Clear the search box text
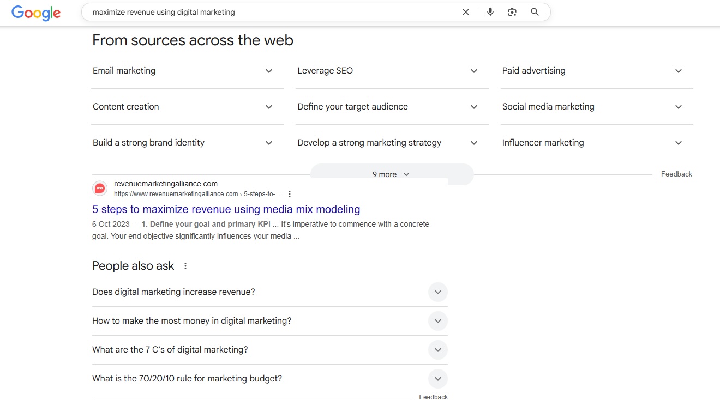This screenshot has height=400, width=720. (x=465, y=12)
